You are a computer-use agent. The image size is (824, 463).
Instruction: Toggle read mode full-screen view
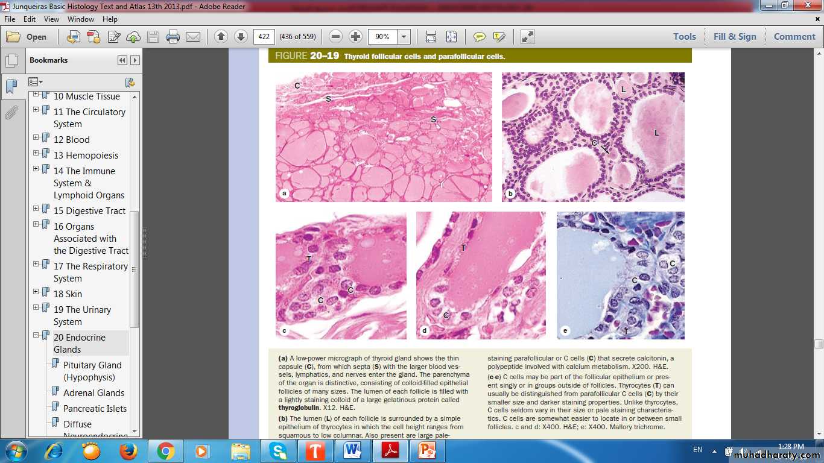pyautogui.click(x=527, y=37)
